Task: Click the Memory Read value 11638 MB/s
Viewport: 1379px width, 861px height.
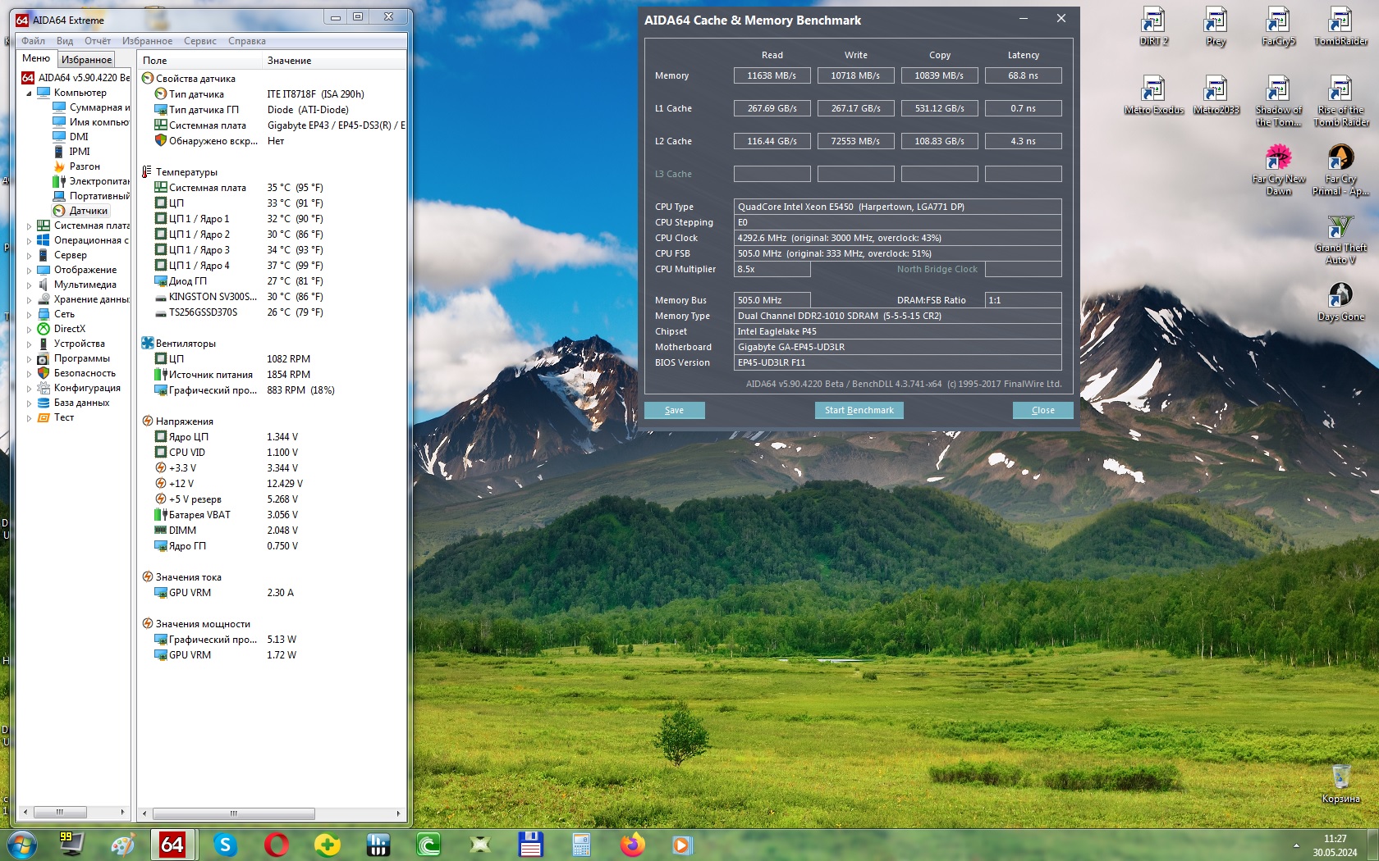Action: coord(772,75)
